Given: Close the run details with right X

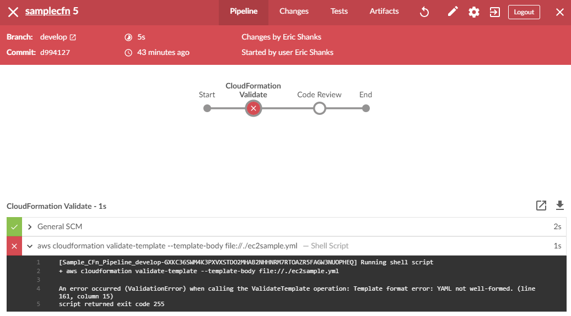Looking at the screenshot, I should tap(559, 12).
